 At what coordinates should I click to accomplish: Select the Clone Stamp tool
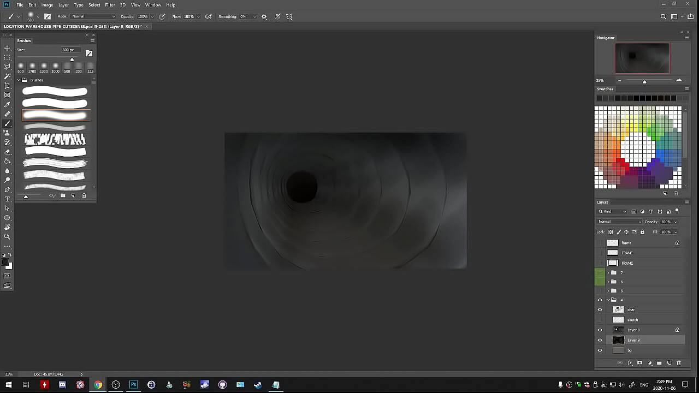click(7, 133)
